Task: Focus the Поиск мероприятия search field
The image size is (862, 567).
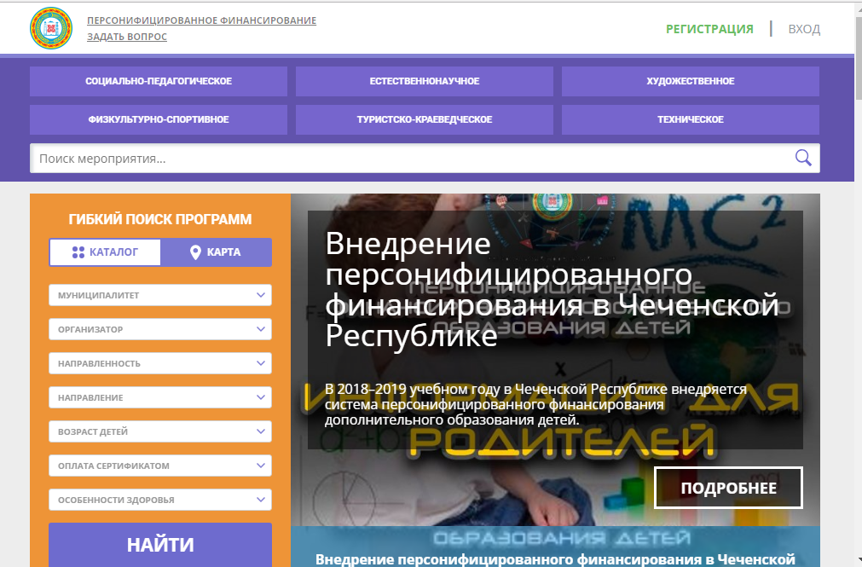Action: pyautogui.click(x=409, y=159)
